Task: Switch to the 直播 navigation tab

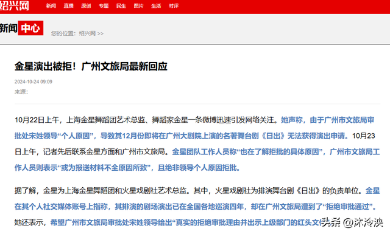Action: [x=68, y=5]
